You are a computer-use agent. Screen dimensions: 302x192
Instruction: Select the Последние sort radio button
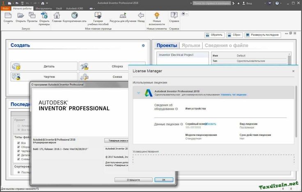tap(19, 172)
